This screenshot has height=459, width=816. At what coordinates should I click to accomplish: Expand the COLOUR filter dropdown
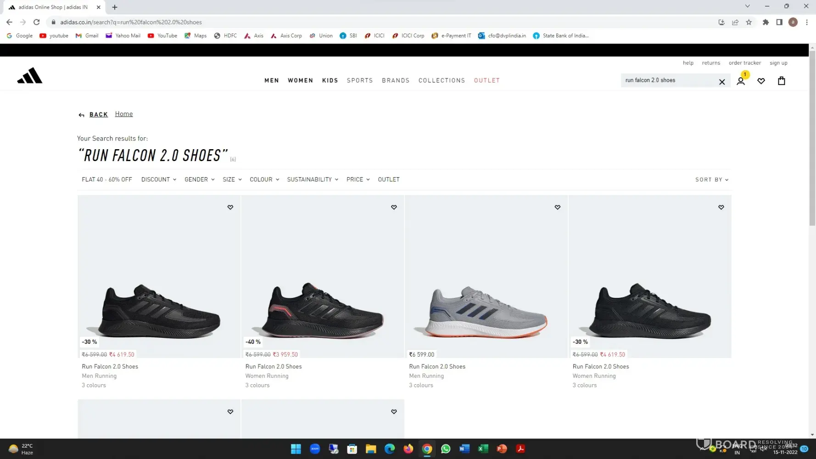pyautogui.click(x=264, y=179)
